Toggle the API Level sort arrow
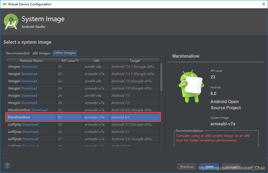 coord(77,61)
